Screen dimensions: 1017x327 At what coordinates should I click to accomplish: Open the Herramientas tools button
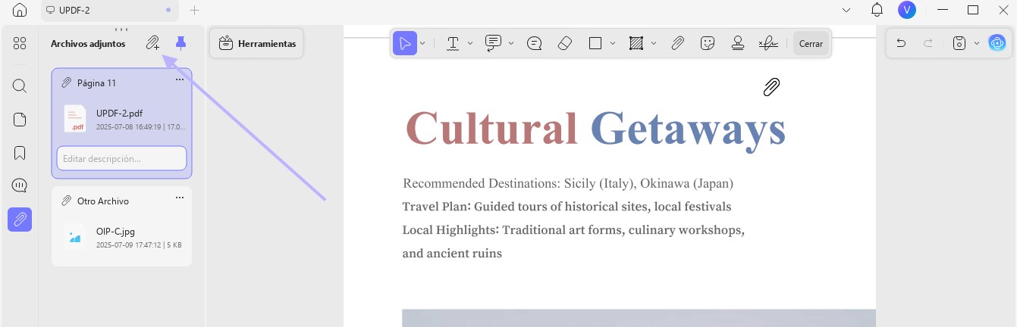click(257, 44)
